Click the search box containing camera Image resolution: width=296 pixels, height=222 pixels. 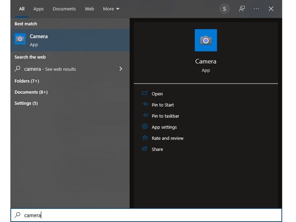tap(146, 215)
